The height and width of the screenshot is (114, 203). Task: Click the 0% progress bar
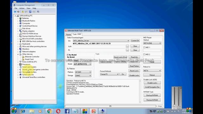[110, 106]
